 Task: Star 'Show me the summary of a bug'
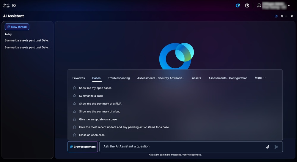[x=74, y=112]
